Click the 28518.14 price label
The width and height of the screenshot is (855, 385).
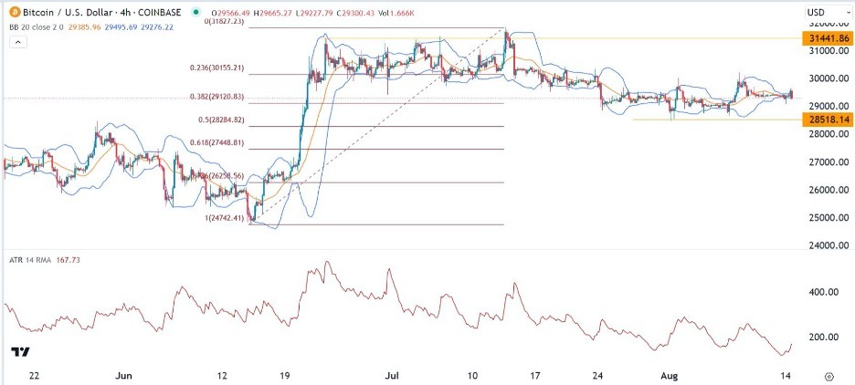[828, 120]
